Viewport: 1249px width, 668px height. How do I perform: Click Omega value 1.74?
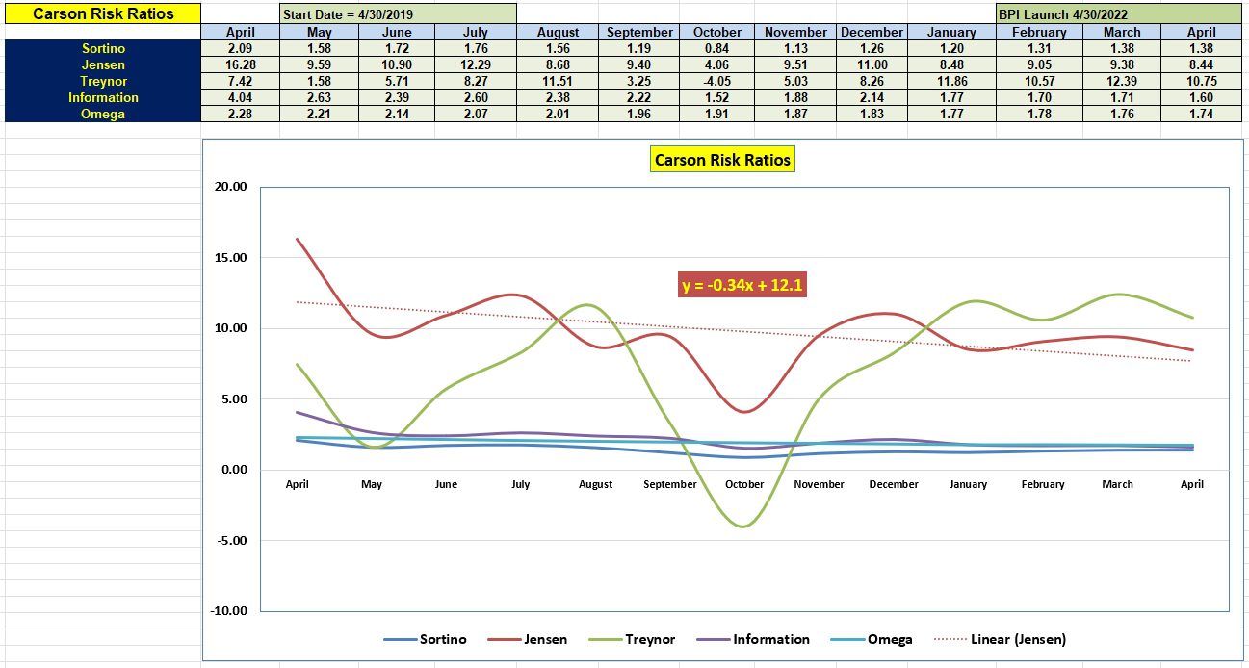click(1201, 114)
